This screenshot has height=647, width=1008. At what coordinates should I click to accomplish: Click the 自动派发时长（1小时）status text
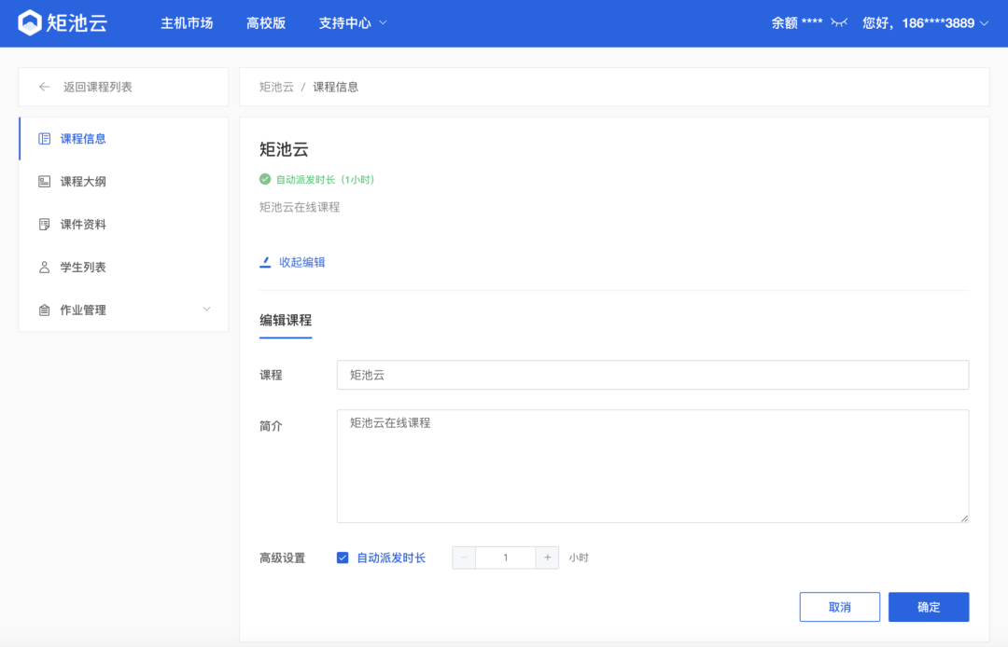(326, 180)
